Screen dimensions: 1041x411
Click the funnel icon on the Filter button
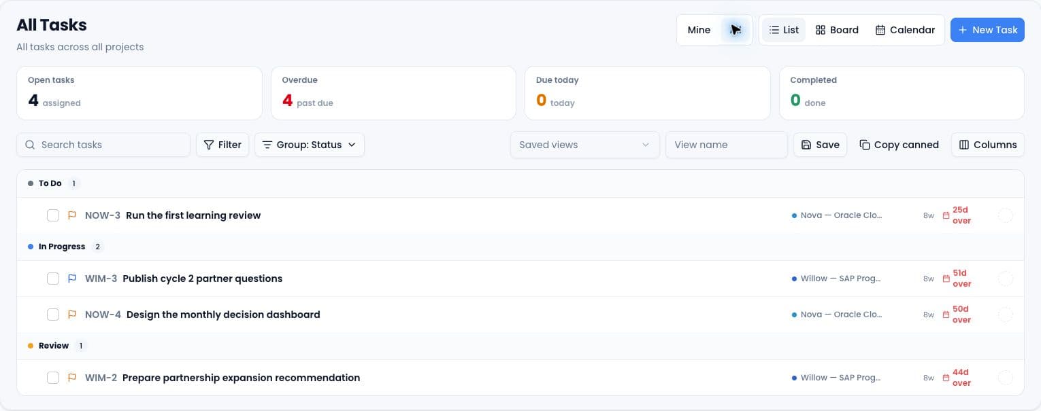(209, 145)
